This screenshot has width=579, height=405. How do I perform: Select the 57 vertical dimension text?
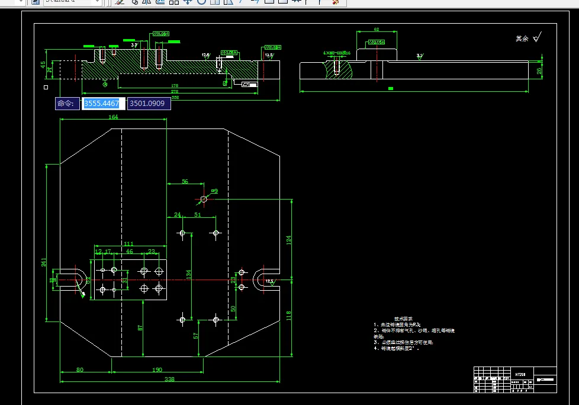point(196,336)
